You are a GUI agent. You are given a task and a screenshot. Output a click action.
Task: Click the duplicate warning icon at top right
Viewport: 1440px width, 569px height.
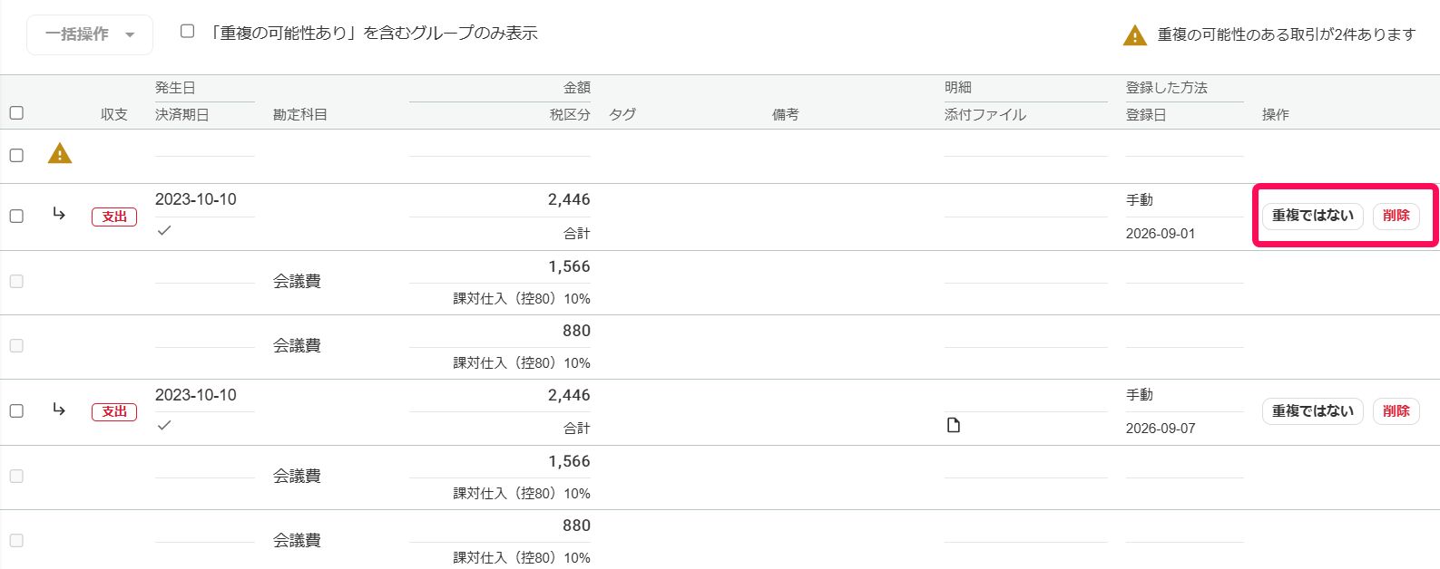[x=1135, y=35]
